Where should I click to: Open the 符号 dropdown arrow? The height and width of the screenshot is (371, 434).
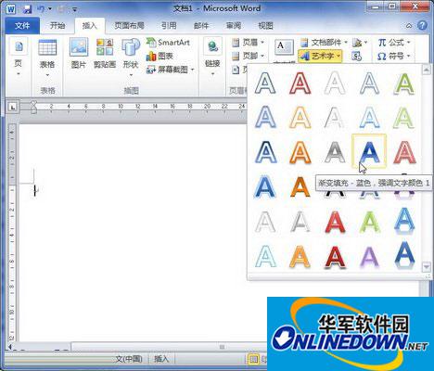pos(408,56)
